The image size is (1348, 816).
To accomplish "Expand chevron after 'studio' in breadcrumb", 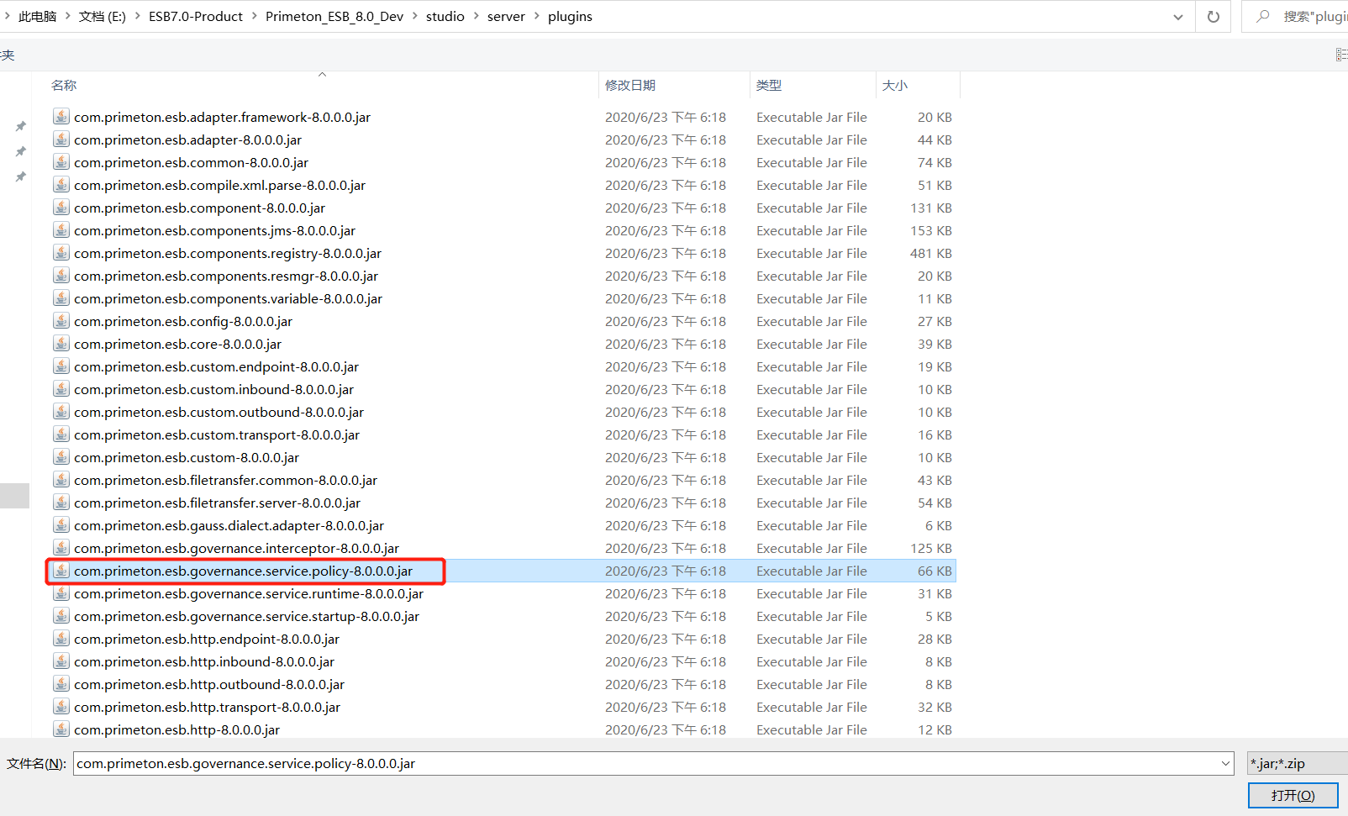I will click(476, 17).
